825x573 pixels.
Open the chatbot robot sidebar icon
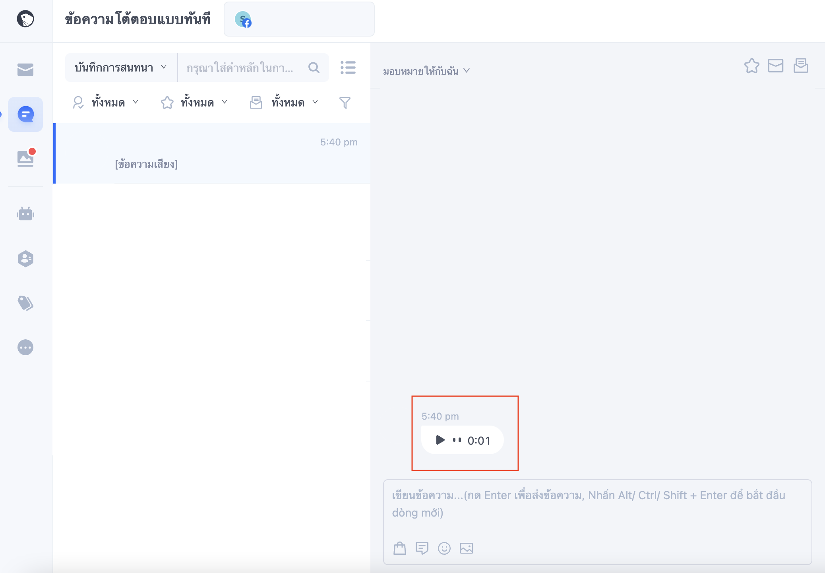(x=25, y=214)
